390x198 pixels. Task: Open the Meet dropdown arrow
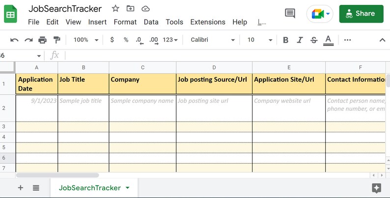tap(328, 14)
